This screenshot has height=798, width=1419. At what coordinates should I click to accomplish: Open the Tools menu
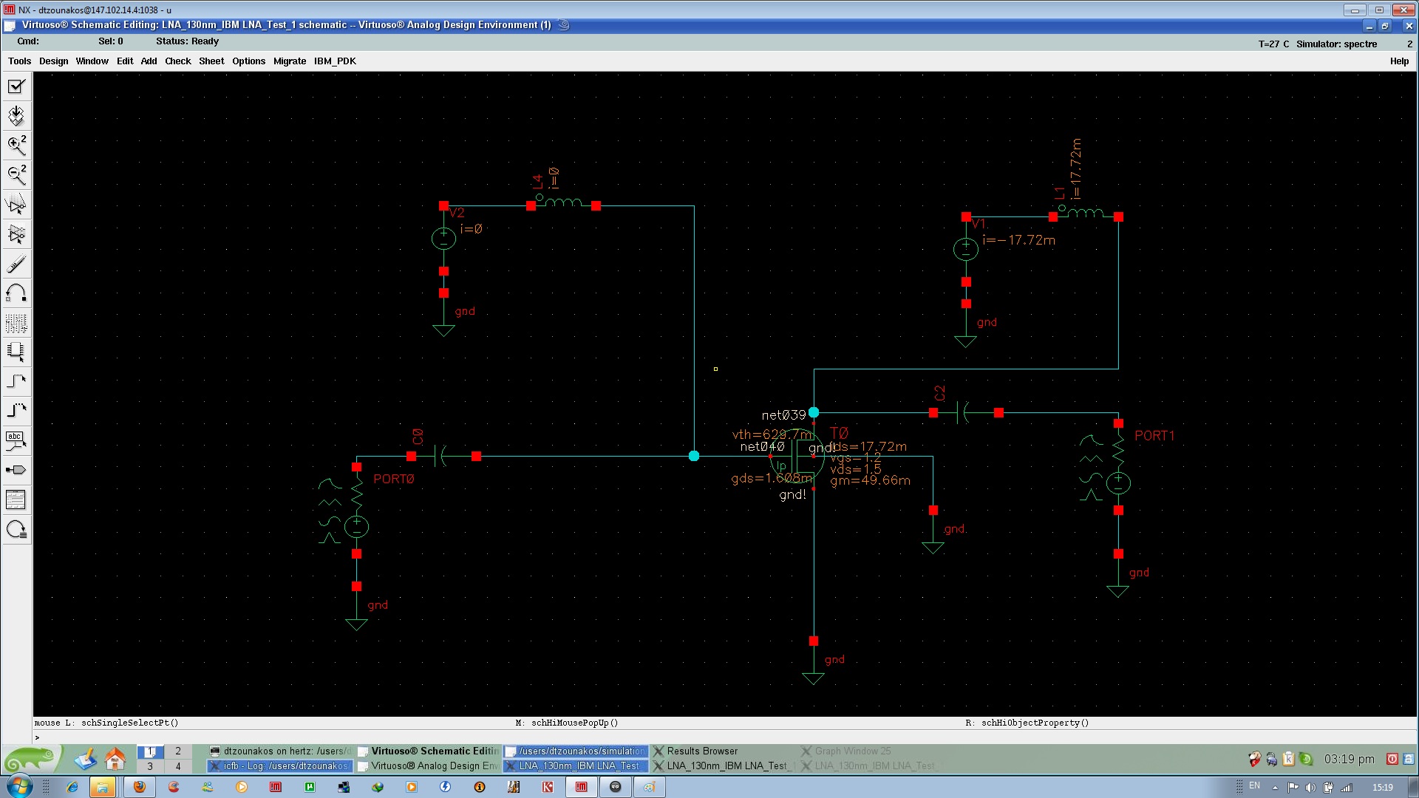tap(19, 61)
